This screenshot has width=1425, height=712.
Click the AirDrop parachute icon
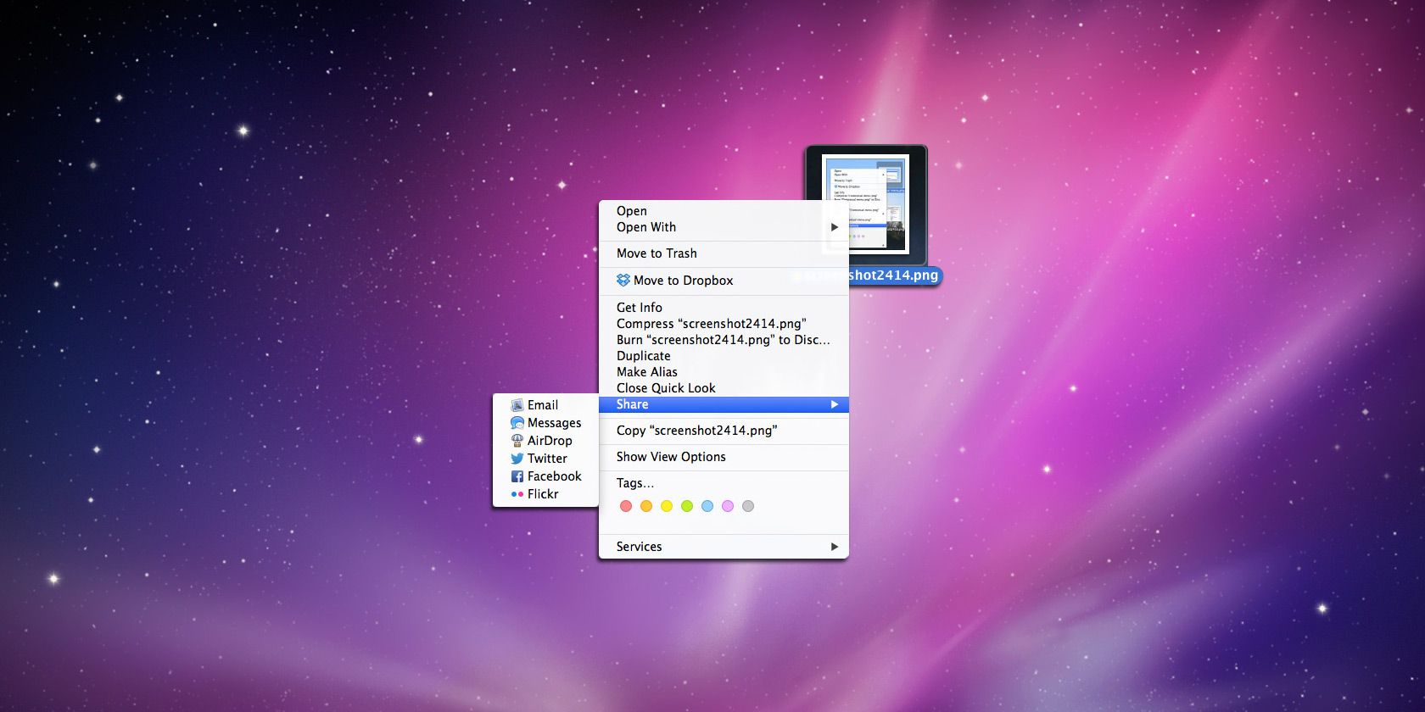(517, 441)
